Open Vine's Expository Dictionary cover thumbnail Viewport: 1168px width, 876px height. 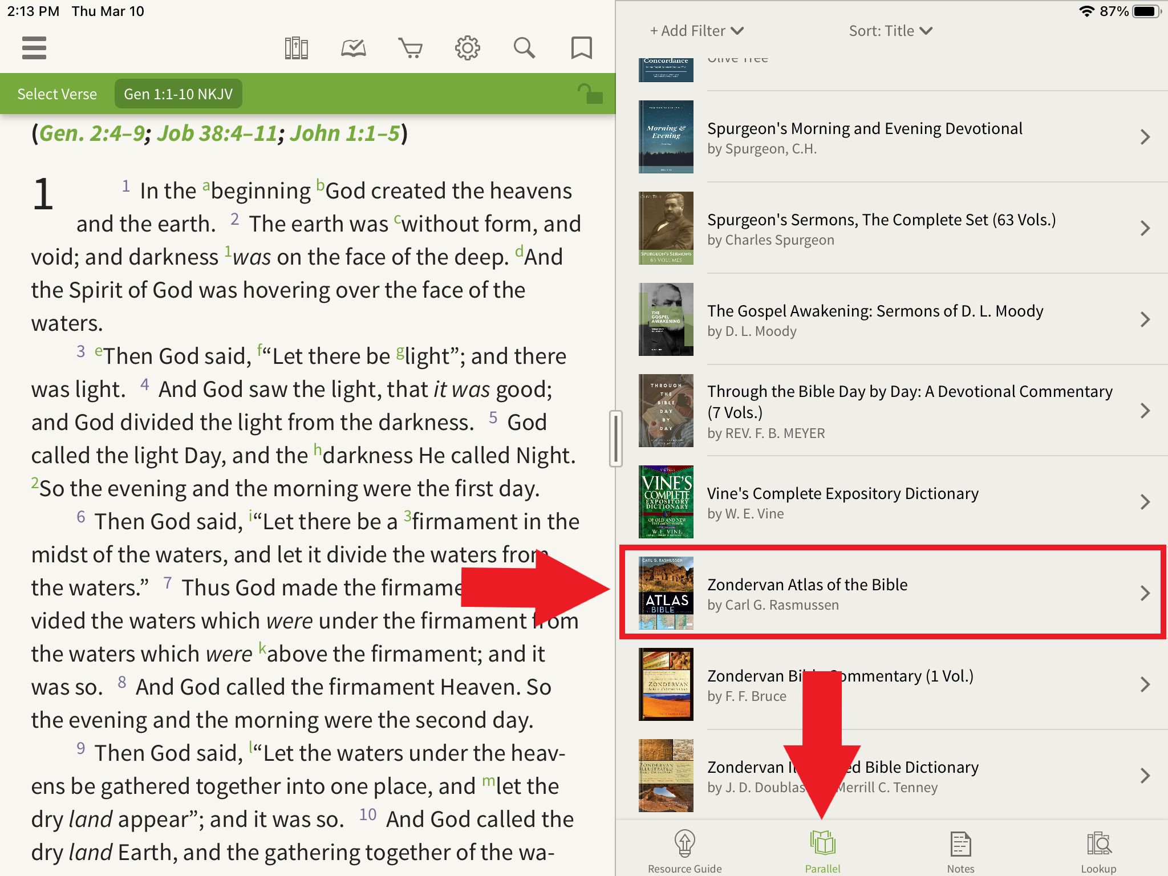coord(666,502)
